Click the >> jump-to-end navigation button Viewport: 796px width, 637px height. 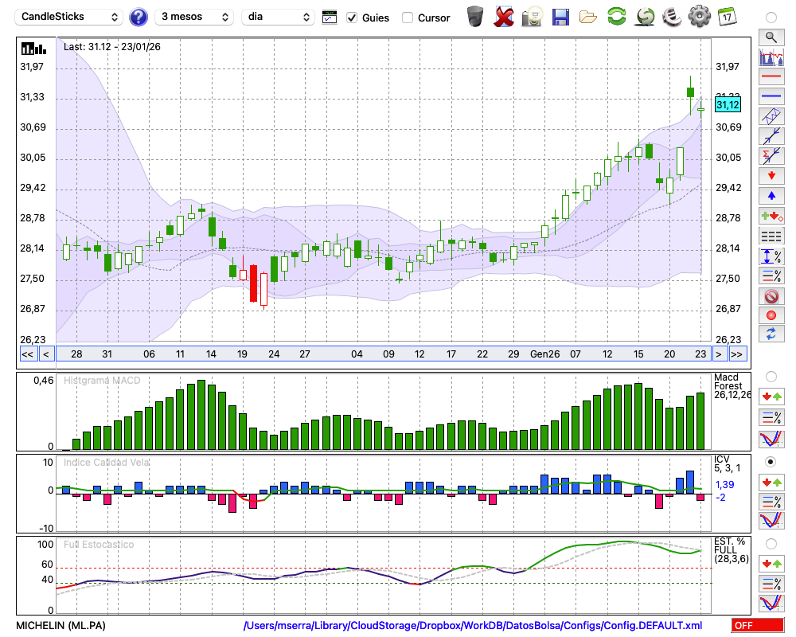[737, 354]
